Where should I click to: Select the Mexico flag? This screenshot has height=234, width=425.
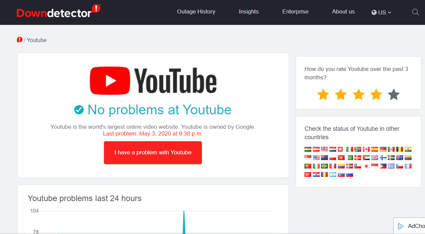pyautogui.click(x=391, y=149)
